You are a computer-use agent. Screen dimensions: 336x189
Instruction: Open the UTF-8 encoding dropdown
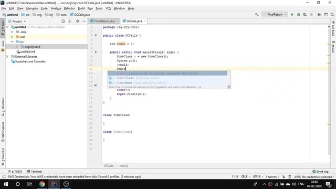click(258, 177)
